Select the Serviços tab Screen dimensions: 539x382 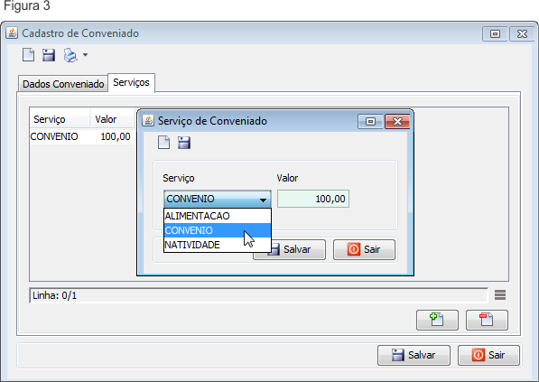click(131, 82)
